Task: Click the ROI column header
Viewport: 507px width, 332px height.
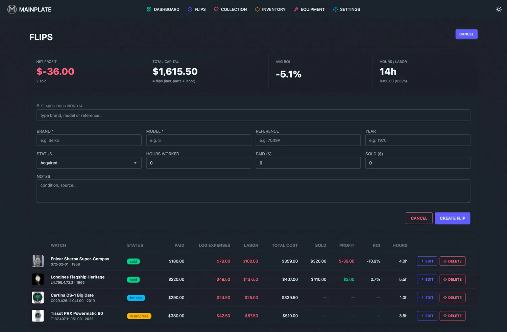Action: tap(376, 246)
